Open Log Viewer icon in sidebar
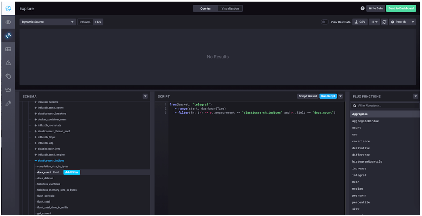The height and width of the screenshot is (216, 422). pyautogui.click(x=8, y=77)
